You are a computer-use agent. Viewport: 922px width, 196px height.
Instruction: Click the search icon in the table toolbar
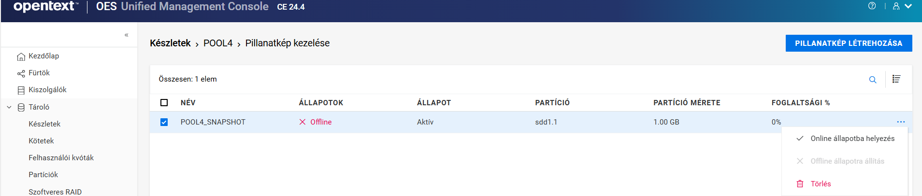coord(873,80)
